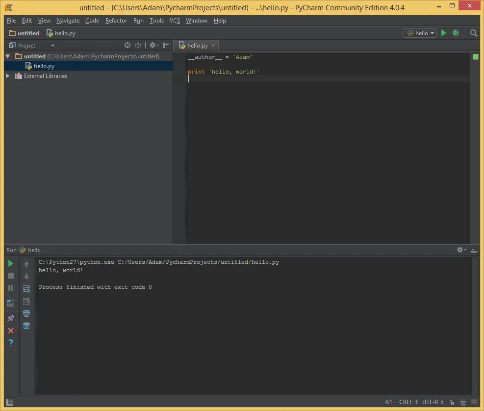Click the __author__ line in editor
484x411 pixels.
(x=220, y=57)
